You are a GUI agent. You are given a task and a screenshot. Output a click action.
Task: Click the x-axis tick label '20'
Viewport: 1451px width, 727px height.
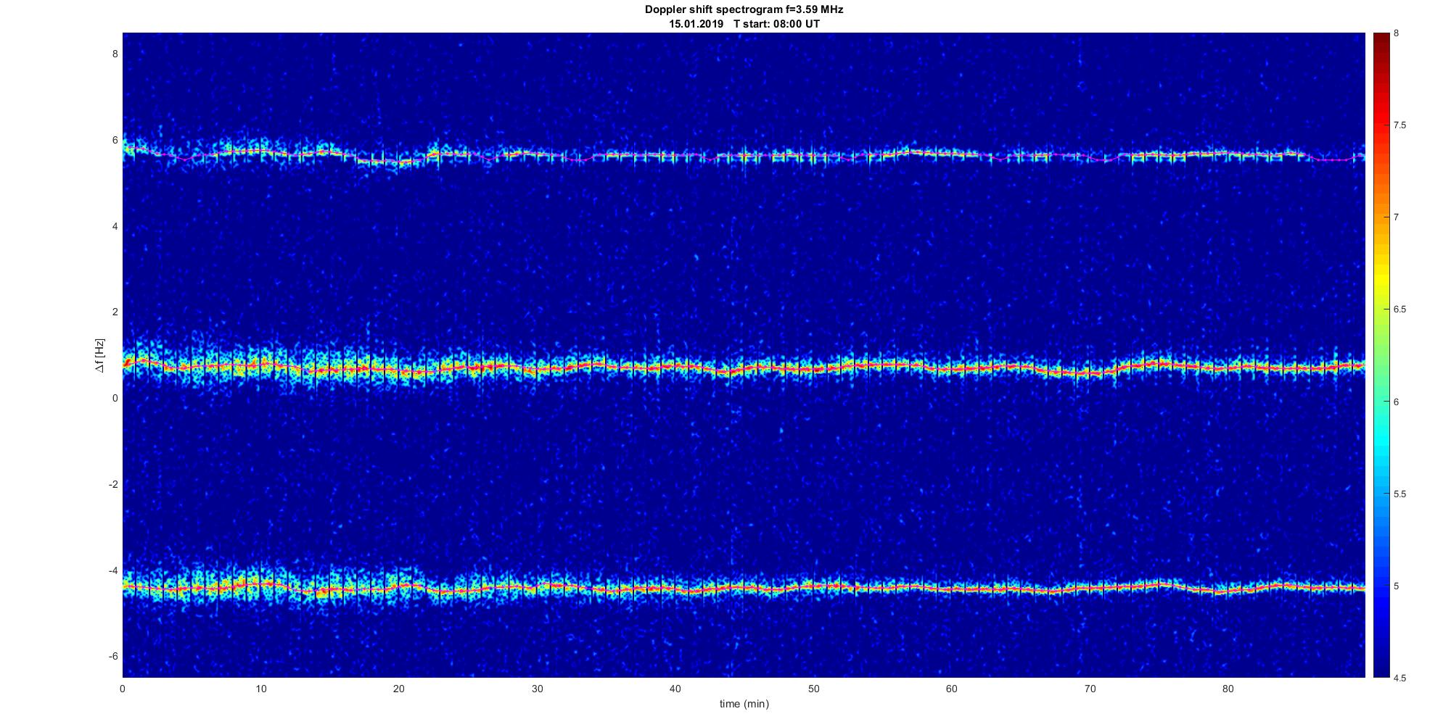coord(399,689)
